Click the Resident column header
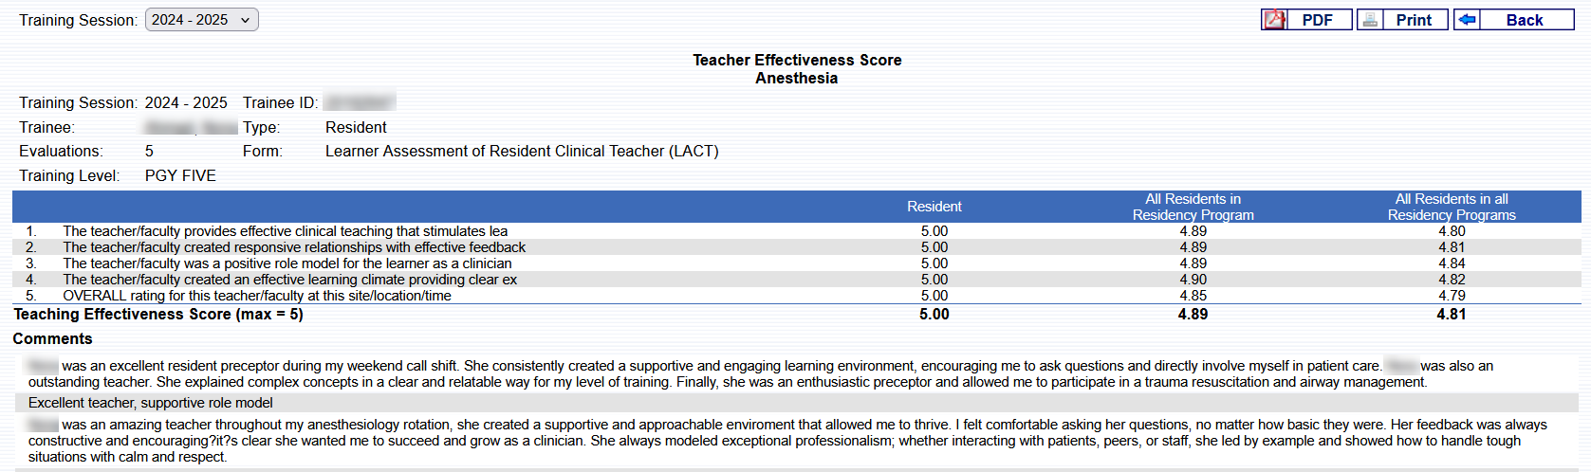The width and height of the screenshot is (1591, 472). pos(934,207)
